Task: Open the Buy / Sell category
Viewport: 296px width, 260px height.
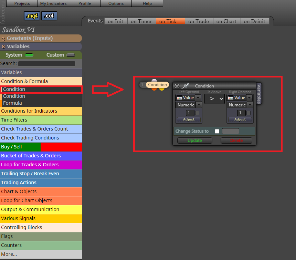Action: pos(41,147)
